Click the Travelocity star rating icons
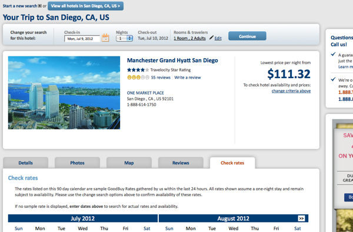The width and height of the screenshot is (353, 232). click(x=138, y=70)
